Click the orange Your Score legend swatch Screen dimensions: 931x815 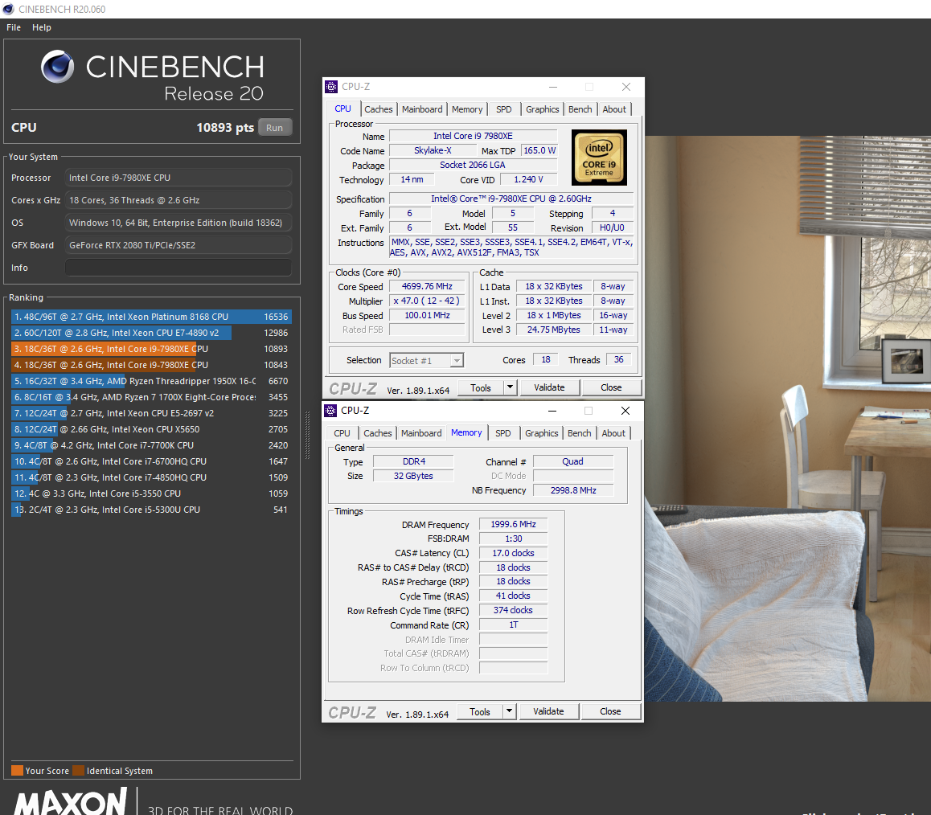[x=17, y=771]
